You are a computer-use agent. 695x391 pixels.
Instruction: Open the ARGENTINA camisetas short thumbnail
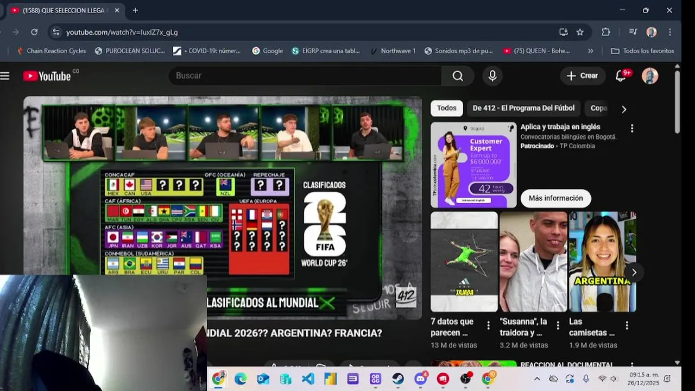pyautogui.click(x=602, y=262)
